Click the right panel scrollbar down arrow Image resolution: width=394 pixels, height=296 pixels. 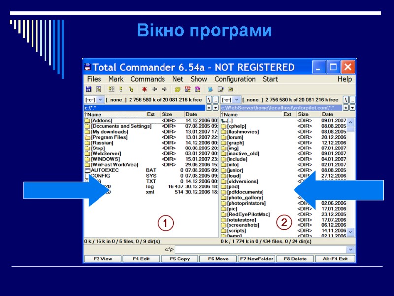pos(350,232)
